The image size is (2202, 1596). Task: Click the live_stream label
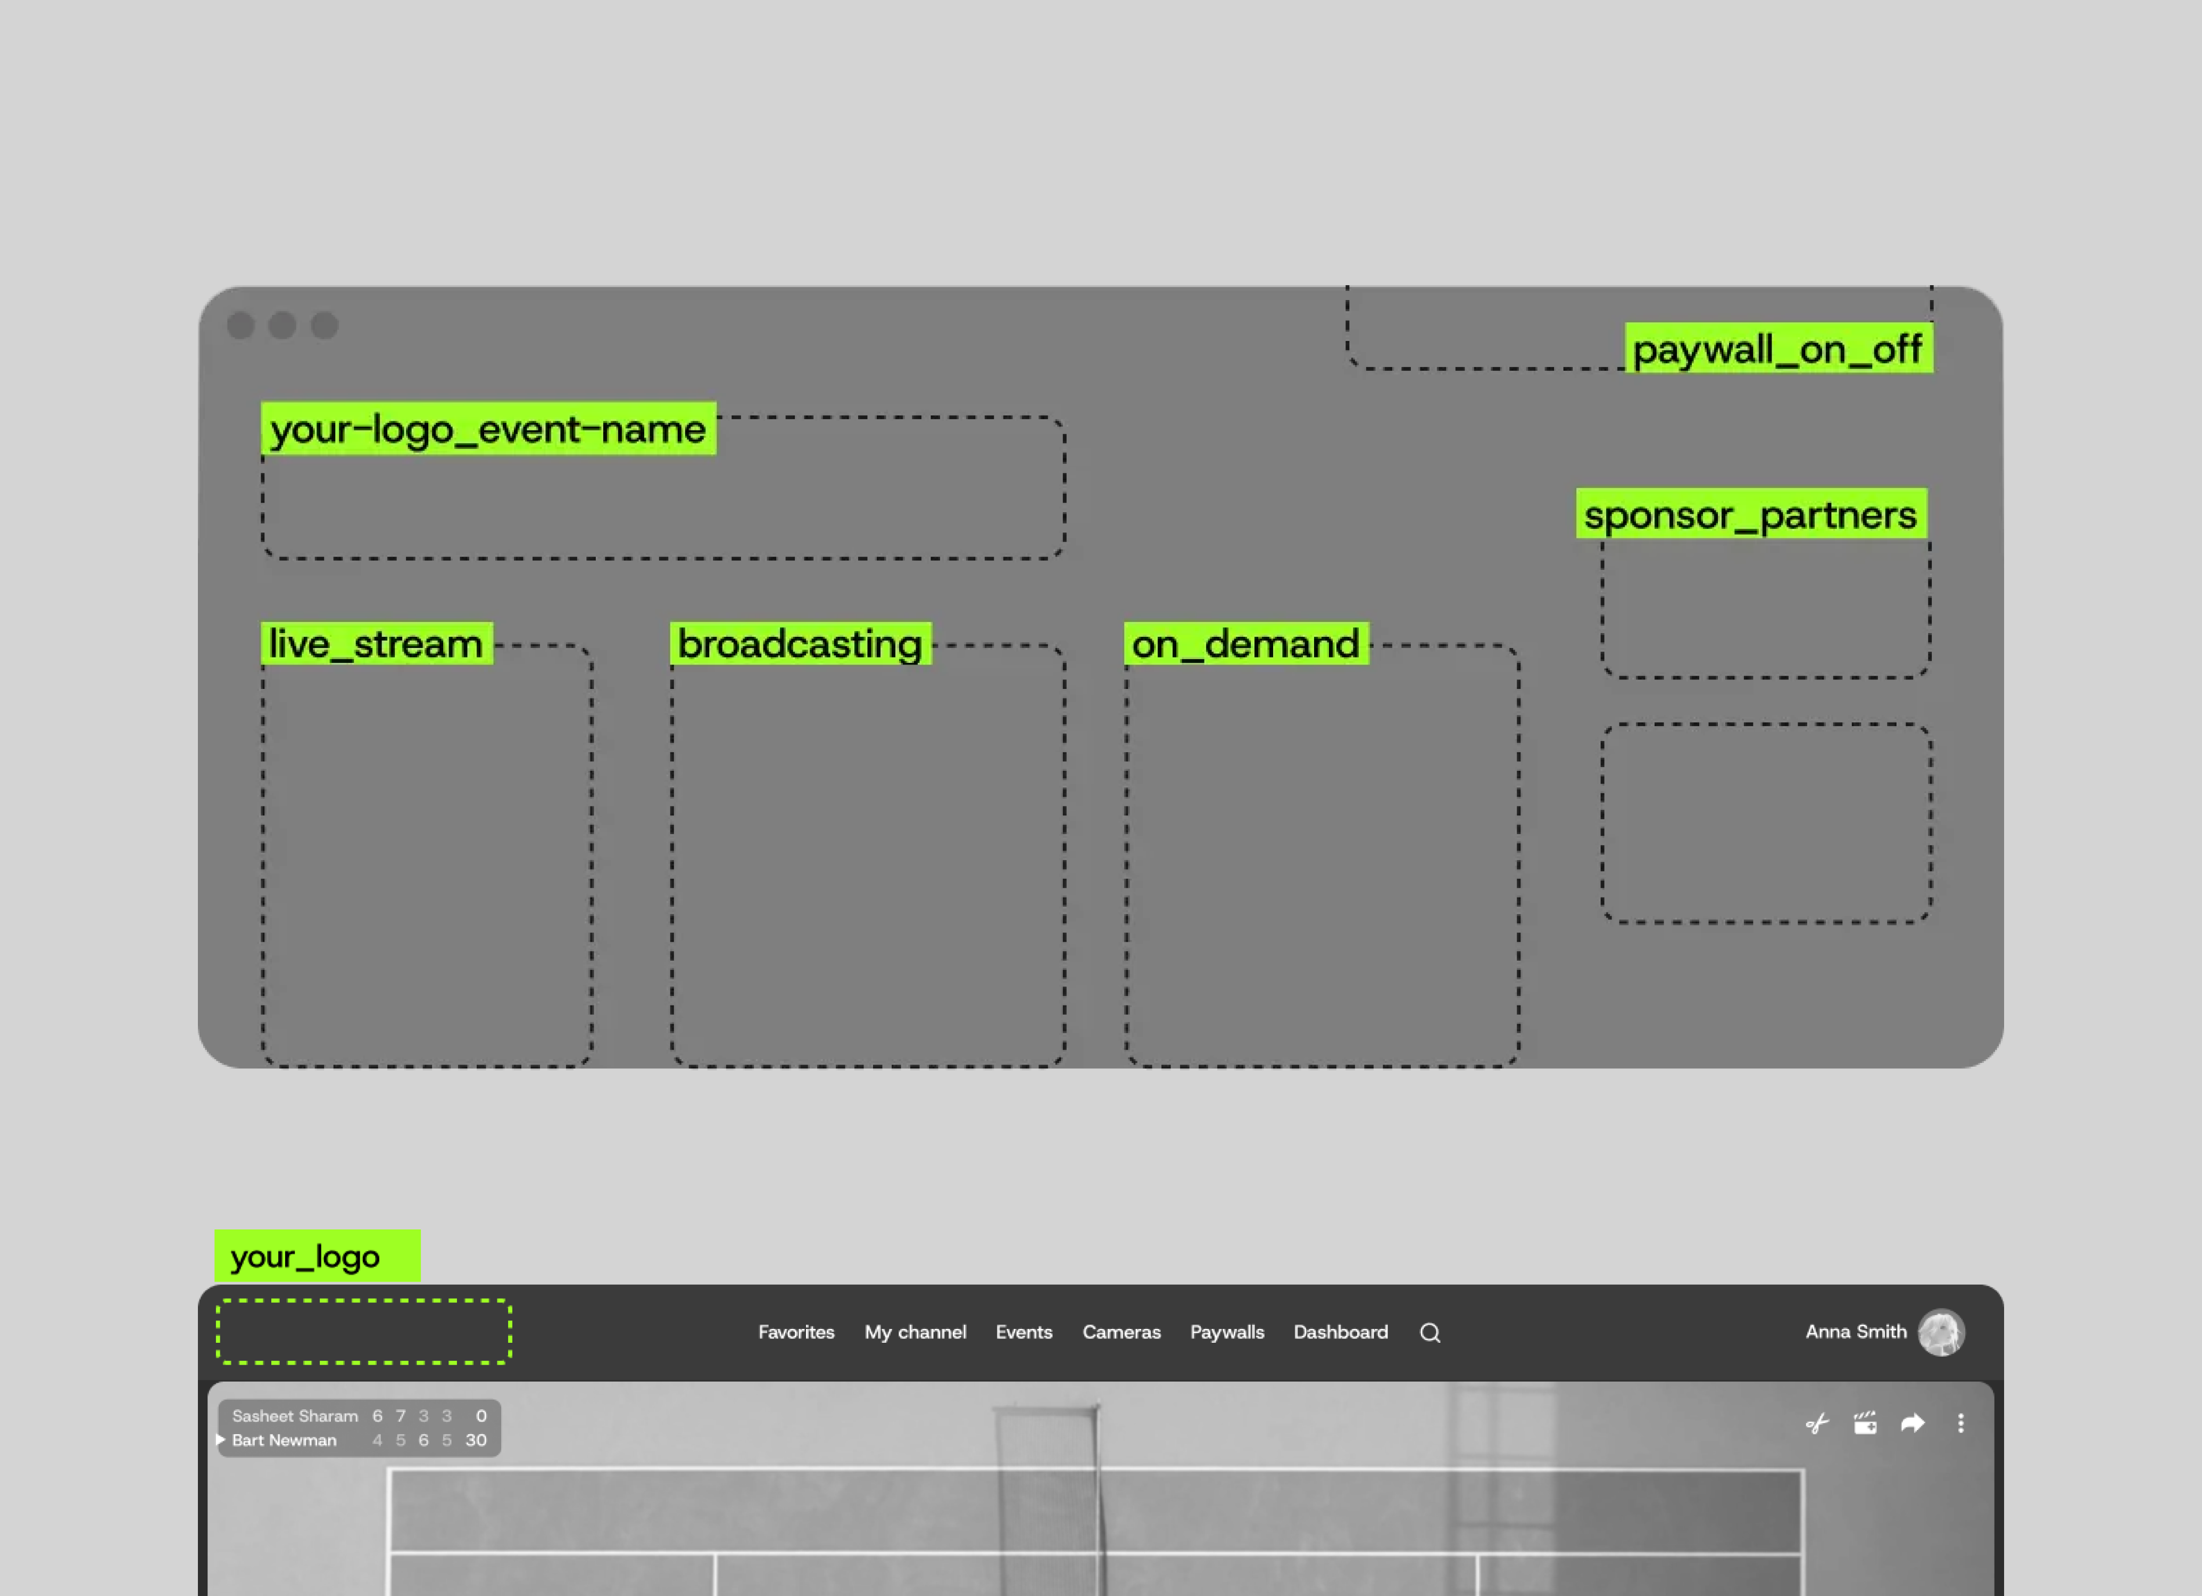pos(376,644)
